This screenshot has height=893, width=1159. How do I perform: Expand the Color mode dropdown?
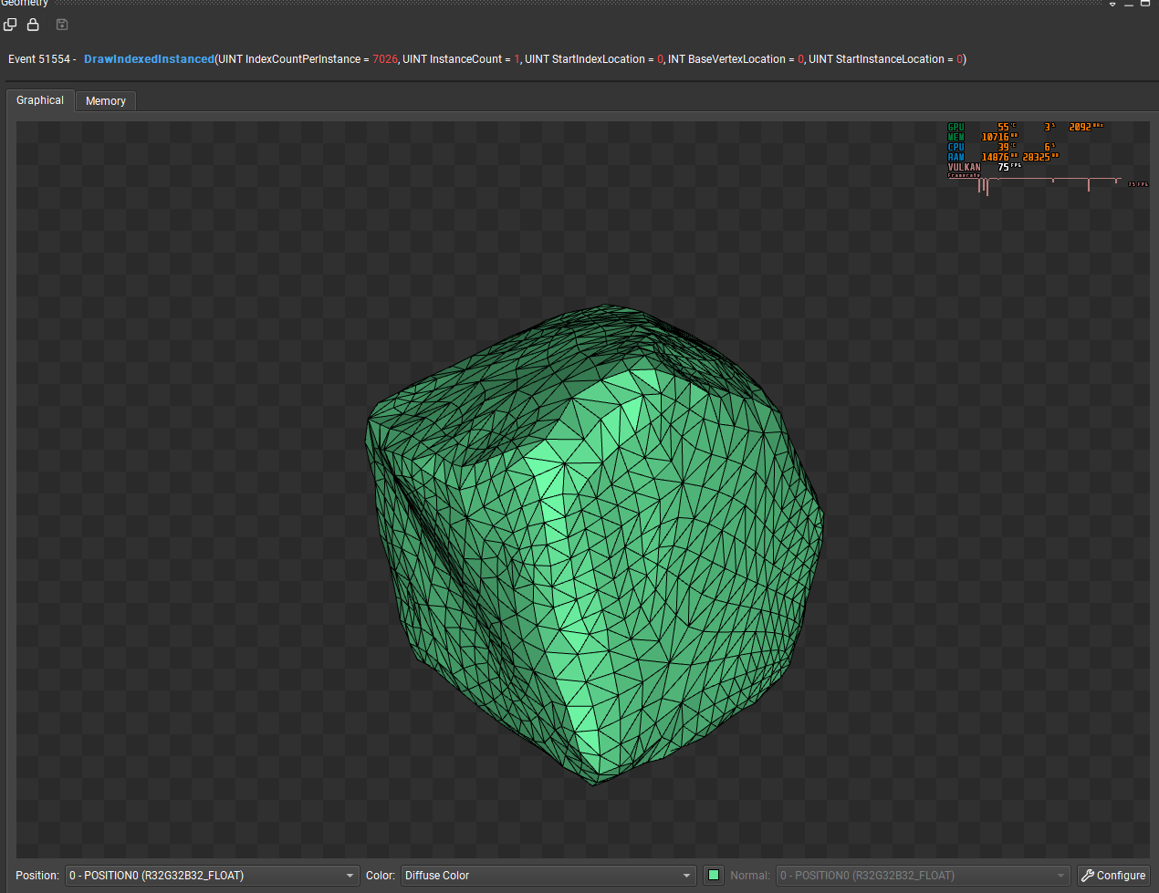548,876
